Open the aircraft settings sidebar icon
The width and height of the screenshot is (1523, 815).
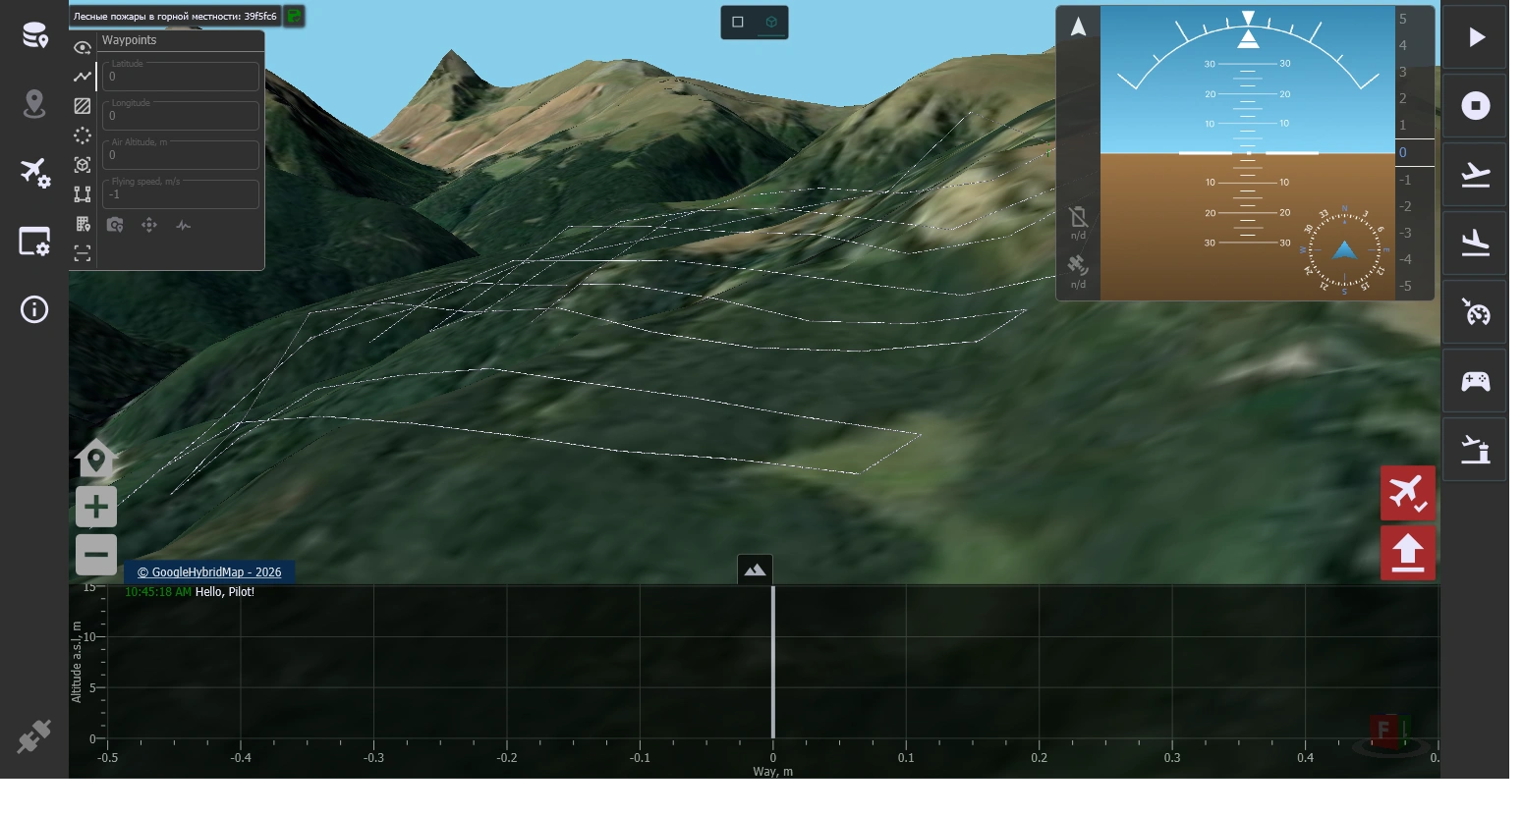click(34, 173)
